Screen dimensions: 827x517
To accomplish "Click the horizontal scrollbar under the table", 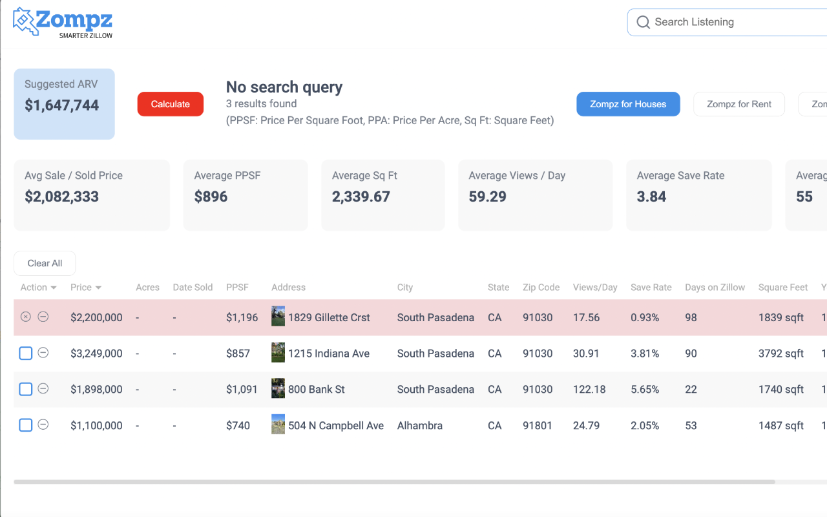I will 394,482.
